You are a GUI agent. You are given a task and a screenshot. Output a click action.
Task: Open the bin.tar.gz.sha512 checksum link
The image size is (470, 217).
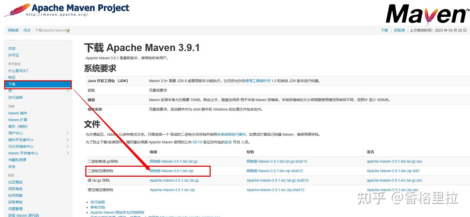tap(277, 161)
